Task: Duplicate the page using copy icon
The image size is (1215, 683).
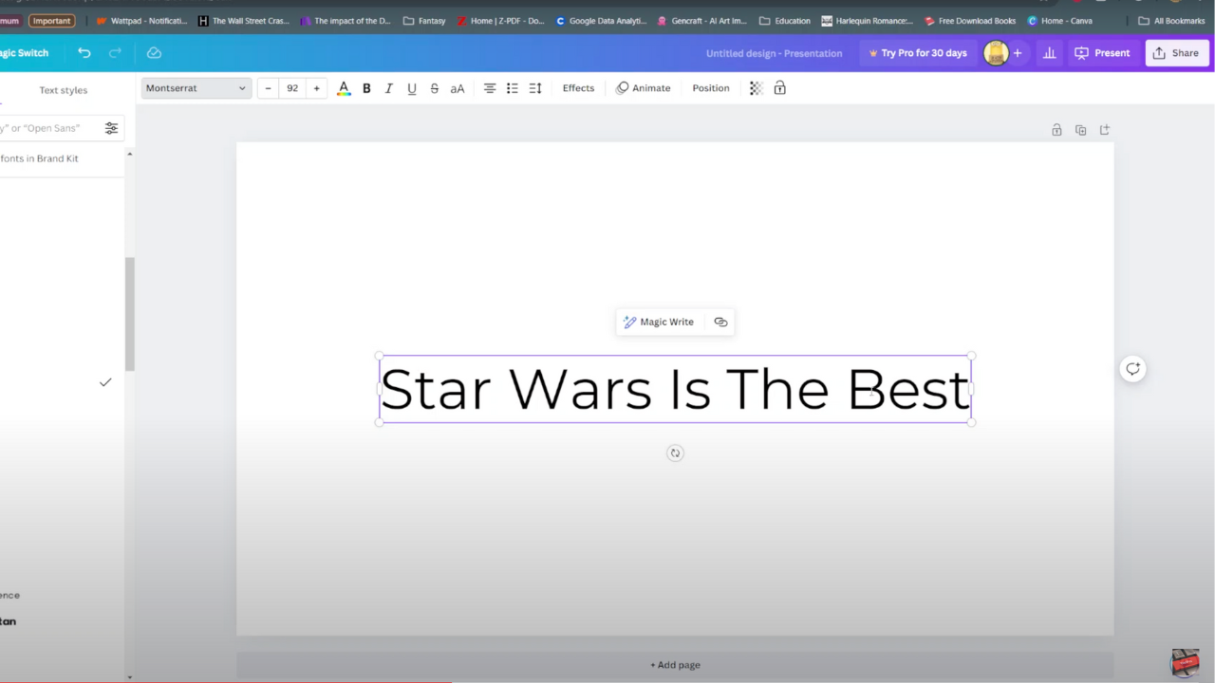Action: coord(1080,130)
